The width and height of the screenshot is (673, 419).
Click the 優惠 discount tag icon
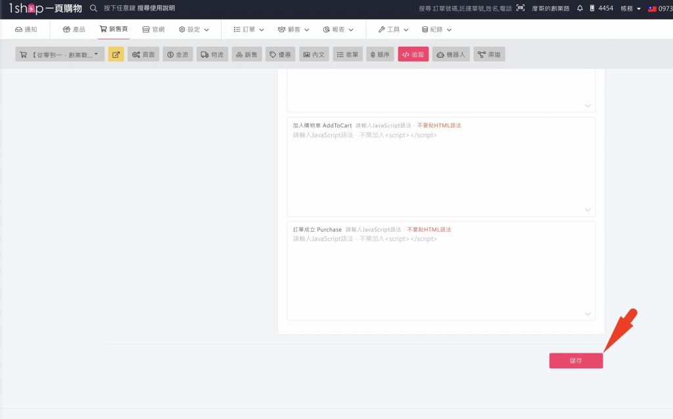point(281,54)
